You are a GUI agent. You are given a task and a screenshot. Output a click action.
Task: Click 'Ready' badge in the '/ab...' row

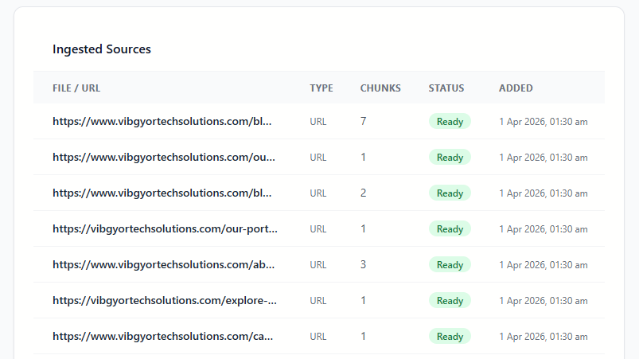(450, 265)
